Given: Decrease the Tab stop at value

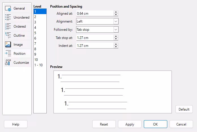Looking at the screenshot, I should coord(116,39).
